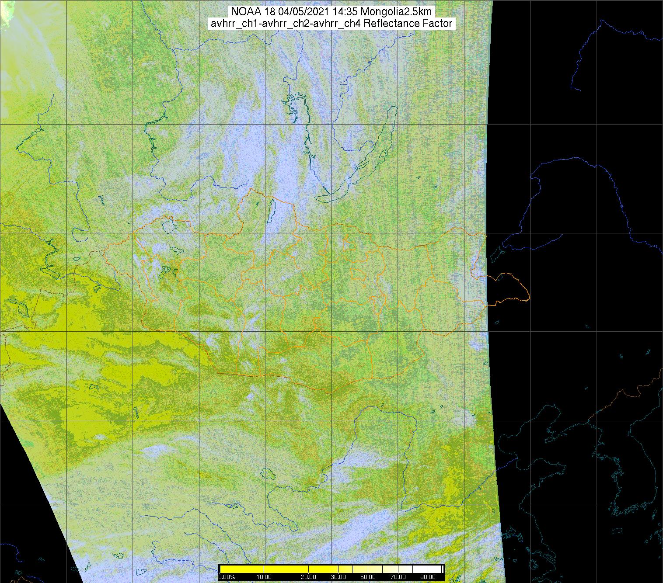Click the '0.00%' color bar label
Image resolution: width=663 pixels, height=583 pixels.
[227, 577]
